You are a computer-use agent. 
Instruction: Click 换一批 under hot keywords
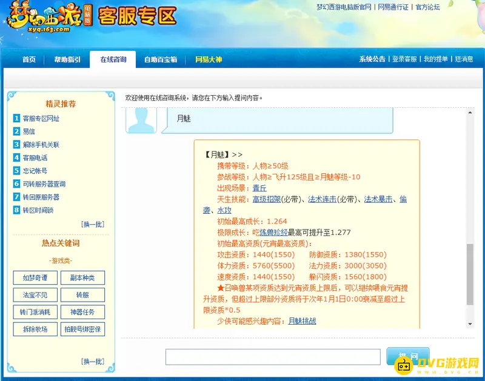[x=93, y=361]
